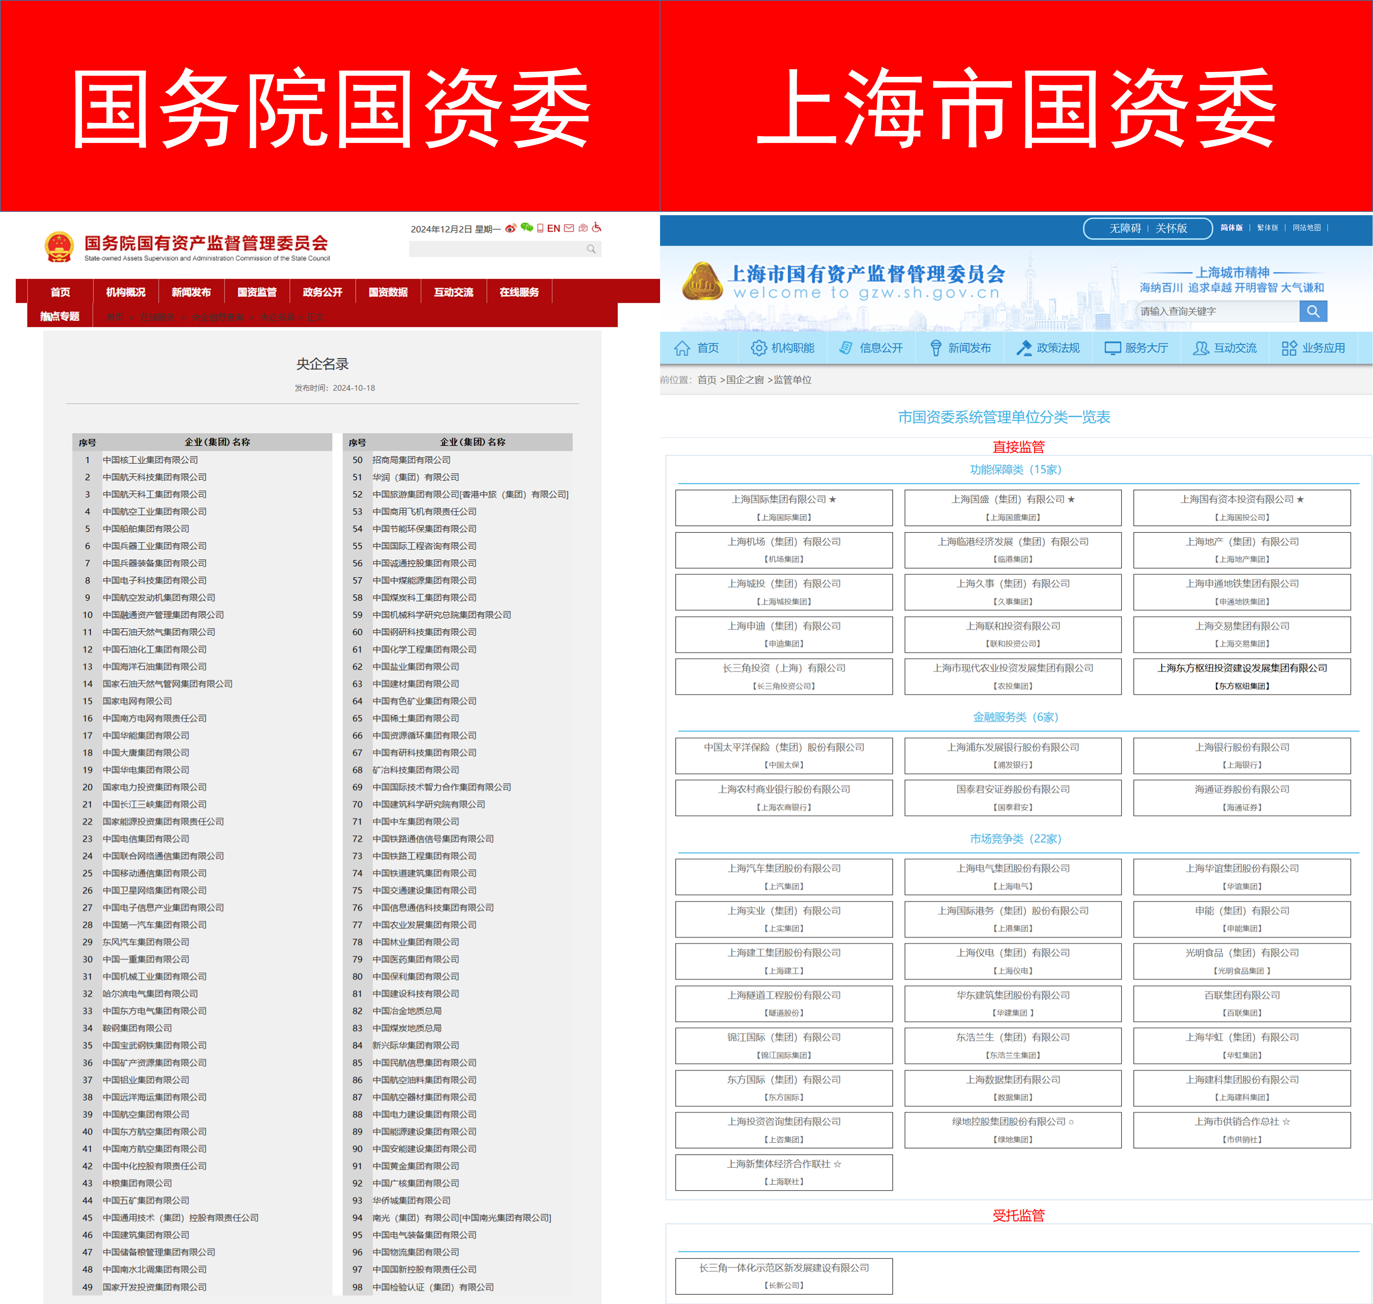Open the 上海机场(集团)有限公司 card
The height and width of the screenshot is (1304, 1373).
783,550
